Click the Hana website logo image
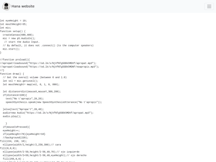 pyautogui.click(x=6, y=6)
